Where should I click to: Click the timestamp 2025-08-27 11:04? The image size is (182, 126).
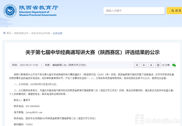(x=29, y=65)
